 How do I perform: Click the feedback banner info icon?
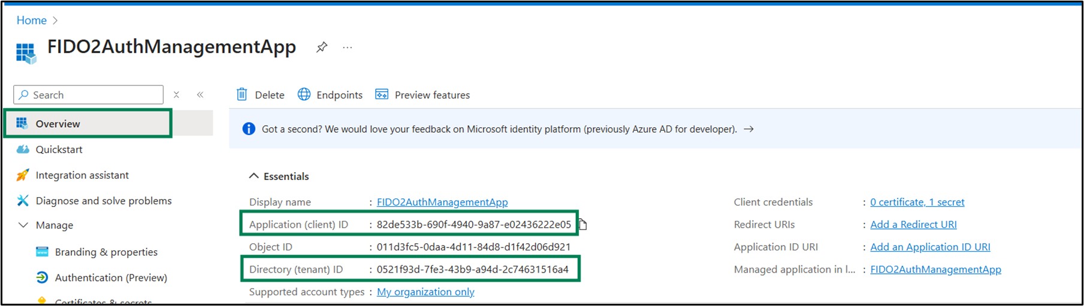click(x=249, y=129)
